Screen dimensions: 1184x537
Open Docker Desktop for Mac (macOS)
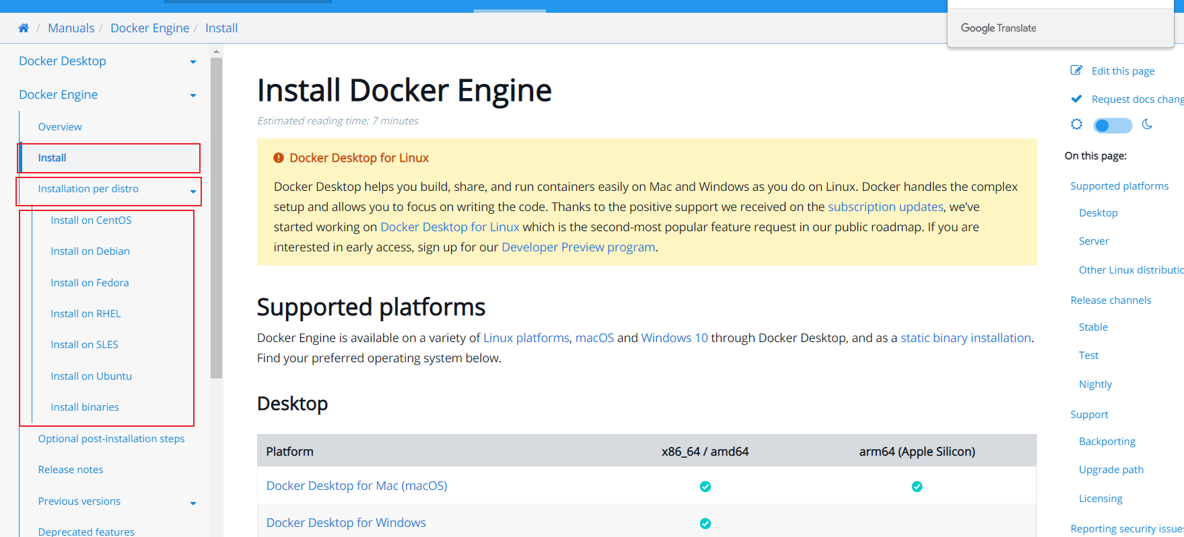pos(357,486)
